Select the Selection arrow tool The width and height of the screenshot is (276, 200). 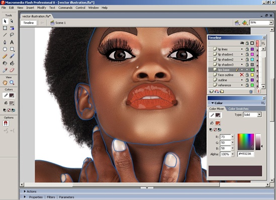5,21
